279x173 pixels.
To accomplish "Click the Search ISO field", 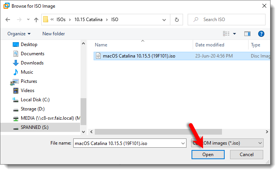I will pyautogui.click(x=227, y=20).
